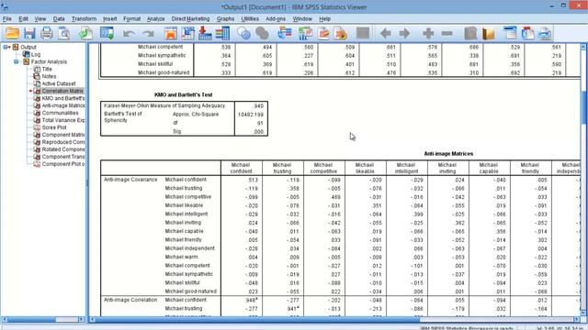Select Communalities in the outline
588x330 pixels.
coord(60,113)
